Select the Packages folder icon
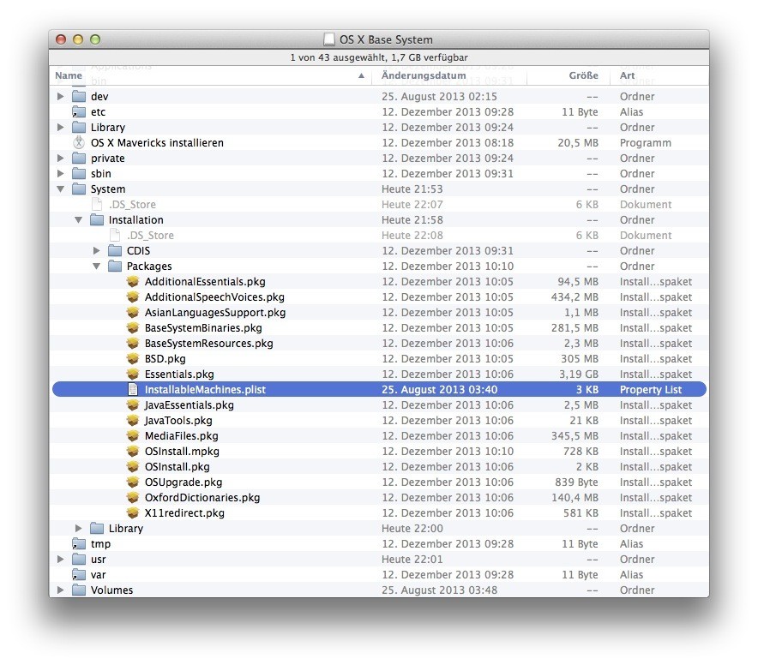This screenshot has width=758, height=665. [x=115, y=267]
